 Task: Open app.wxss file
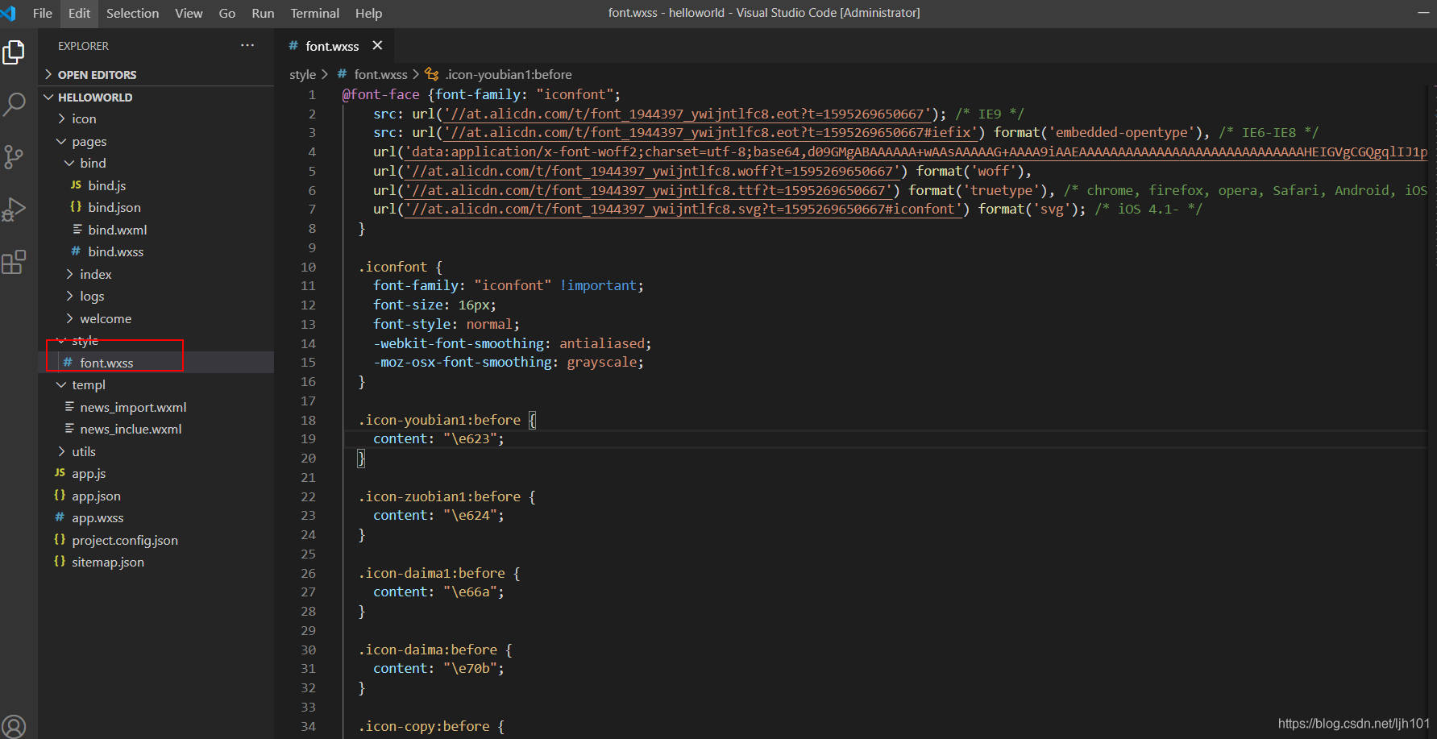pyautogui.click(x=98, y=517)
